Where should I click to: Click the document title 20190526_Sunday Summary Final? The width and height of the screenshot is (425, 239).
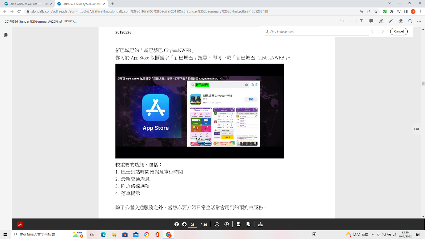(x=33, y=21)
